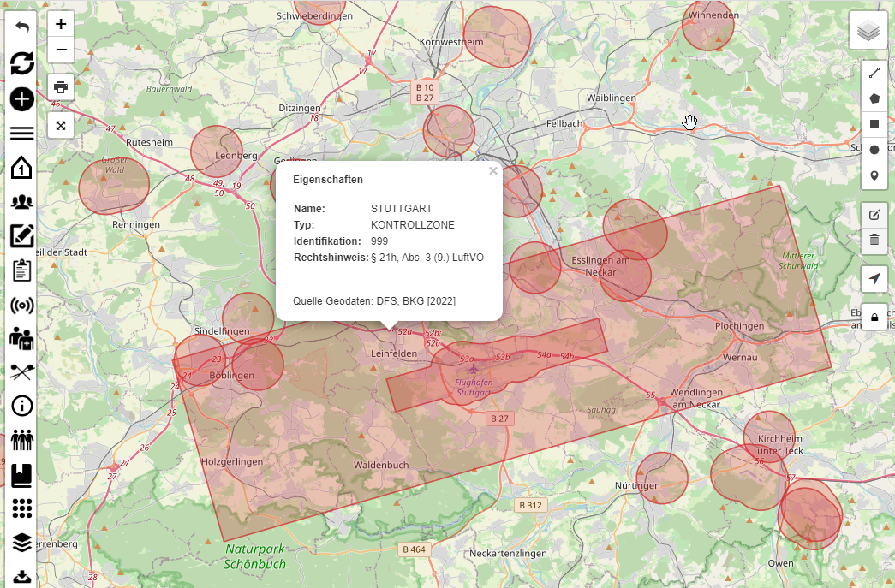895x588 pixels.
Task: Close the Eigenschaften popup
Action: pos(493,171)
